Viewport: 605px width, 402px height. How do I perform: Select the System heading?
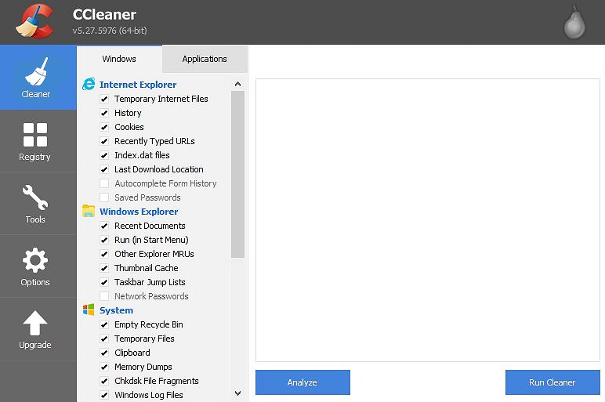(116, 310)
